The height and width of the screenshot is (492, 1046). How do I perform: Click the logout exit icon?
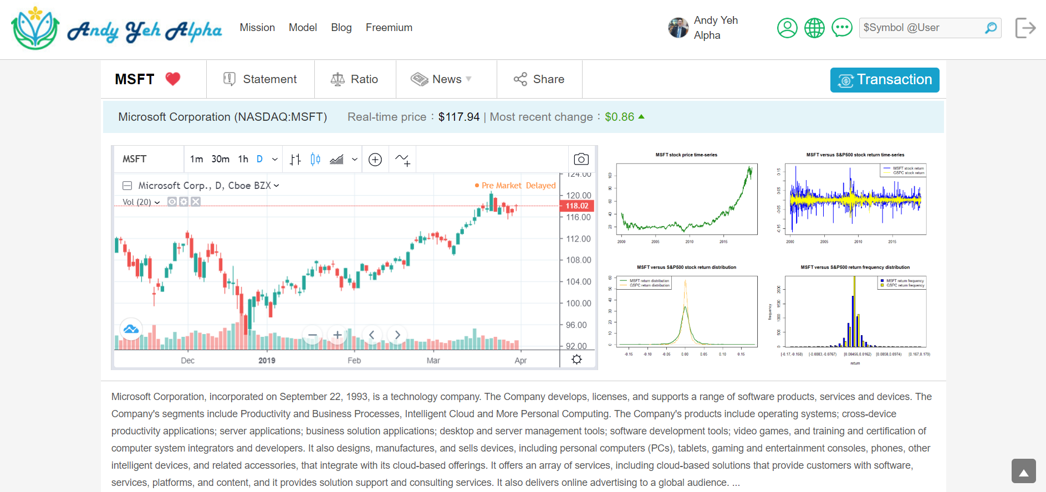(x=1025, y=28)
